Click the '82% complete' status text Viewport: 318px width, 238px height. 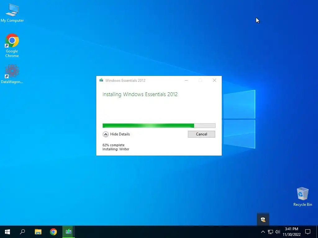pos(113,145)
